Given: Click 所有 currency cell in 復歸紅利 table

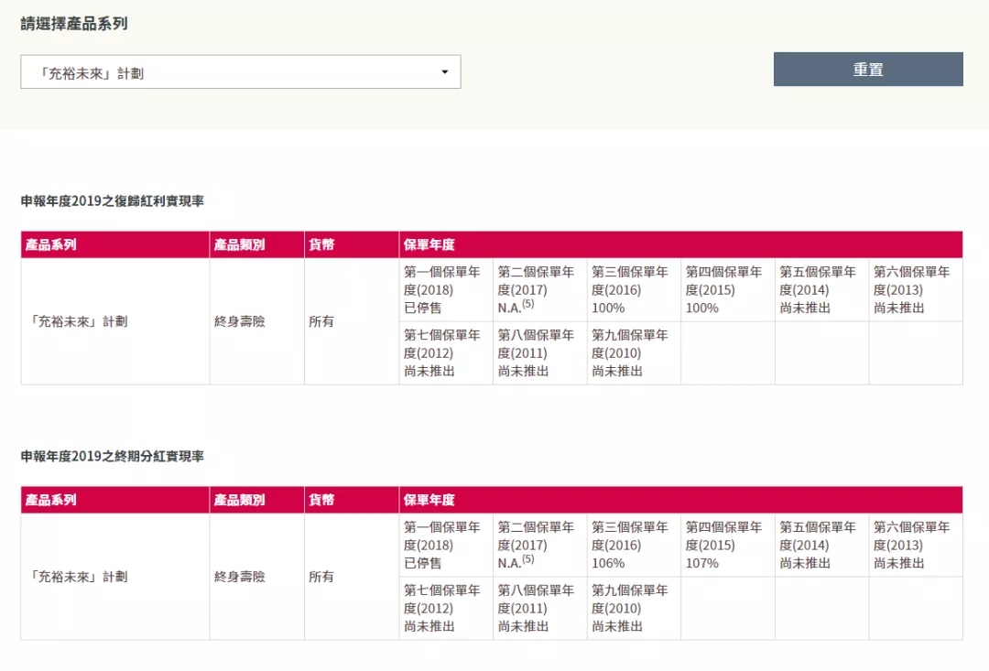Looking at the screenshot, I should click(352, 321).
